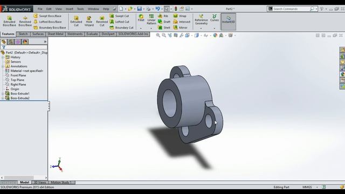Choose the Lofted Boss/Base feature
The height and width of the screenshot is (194, 345).
click(47, 22)
